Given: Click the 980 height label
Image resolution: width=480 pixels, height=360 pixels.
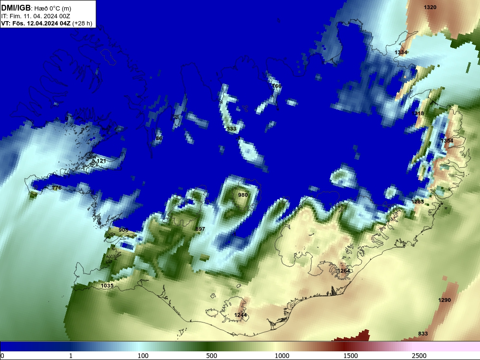Looking at the screenshot, I should 243,195.
